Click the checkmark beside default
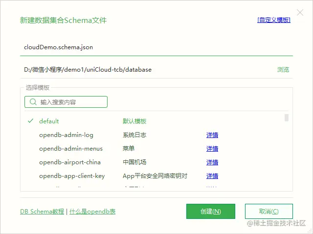 click(30, 120)
